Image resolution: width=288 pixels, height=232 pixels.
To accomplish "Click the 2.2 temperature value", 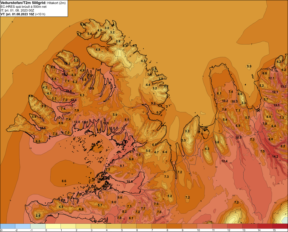I will click(166, 86).
